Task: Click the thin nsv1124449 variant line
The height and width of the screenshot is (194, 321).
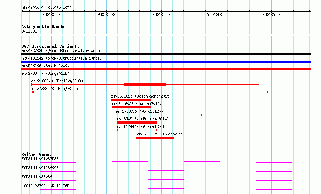Action: click(x=137, y=130)
